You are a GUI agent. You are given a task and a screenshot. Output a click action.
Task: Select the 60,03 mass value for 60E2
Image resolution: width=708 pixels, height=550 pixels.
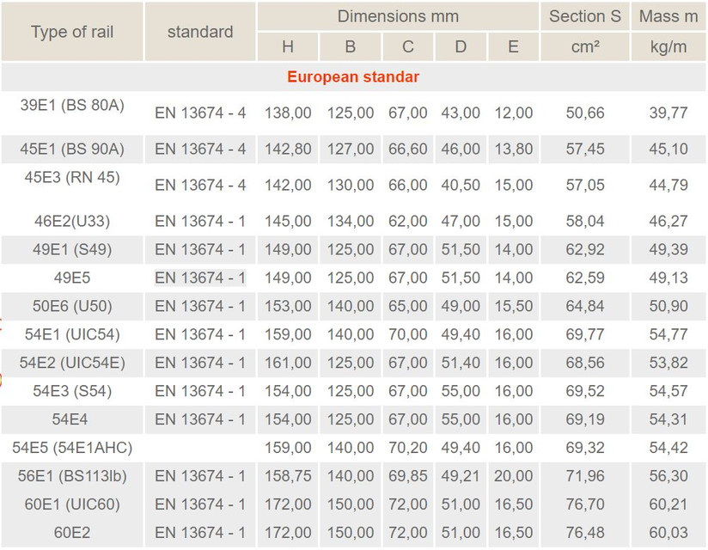[669, 533]
